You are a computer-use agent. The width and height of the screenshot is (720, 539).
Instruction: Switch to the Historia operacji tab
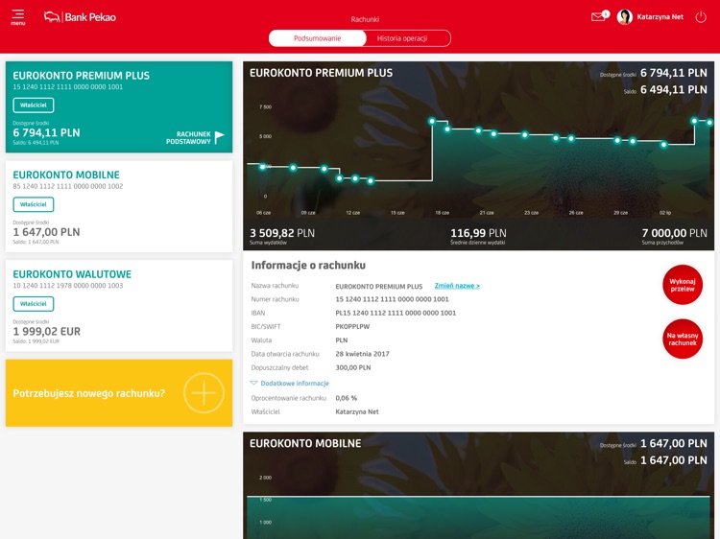[402, 38]
